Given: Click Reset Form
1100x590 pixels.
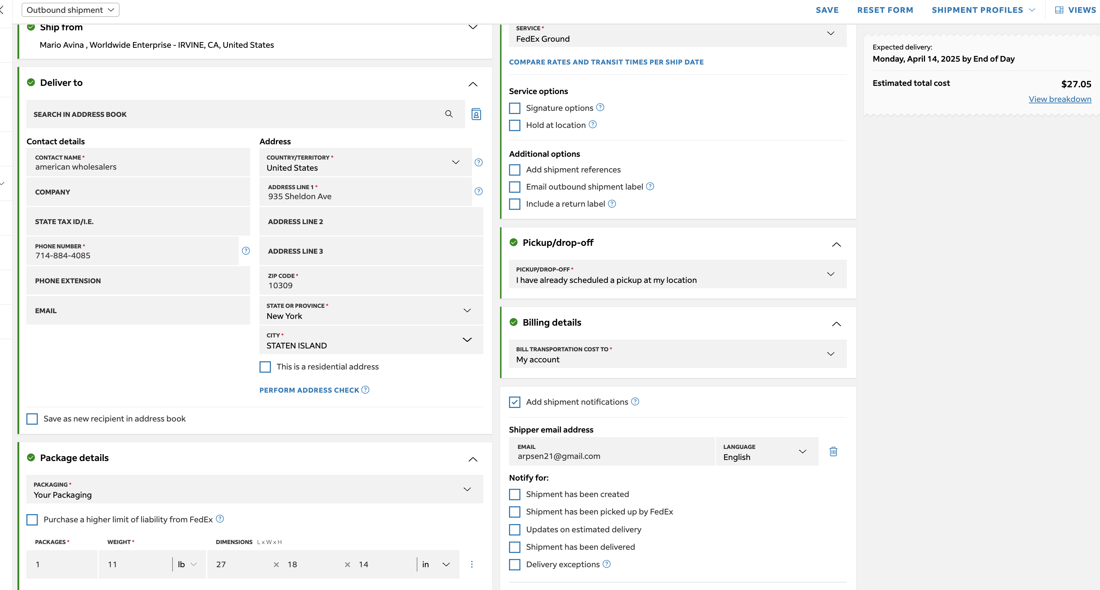Looking at the screenshot, I should pos(885,10).
